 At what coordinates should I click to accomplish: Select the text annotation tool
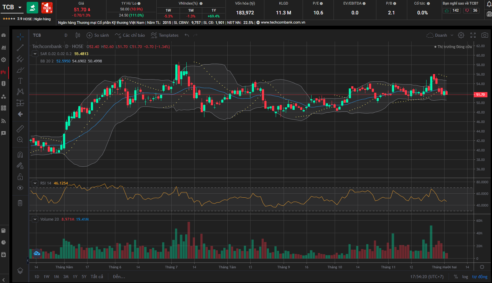pyautogui.click(x=20, y=81)
